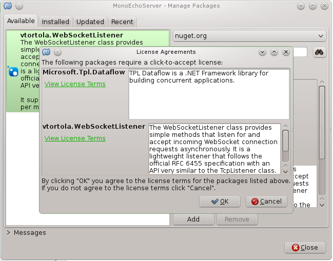Click the pin button in License Agreements titlebar

click(x=57, y=52)
